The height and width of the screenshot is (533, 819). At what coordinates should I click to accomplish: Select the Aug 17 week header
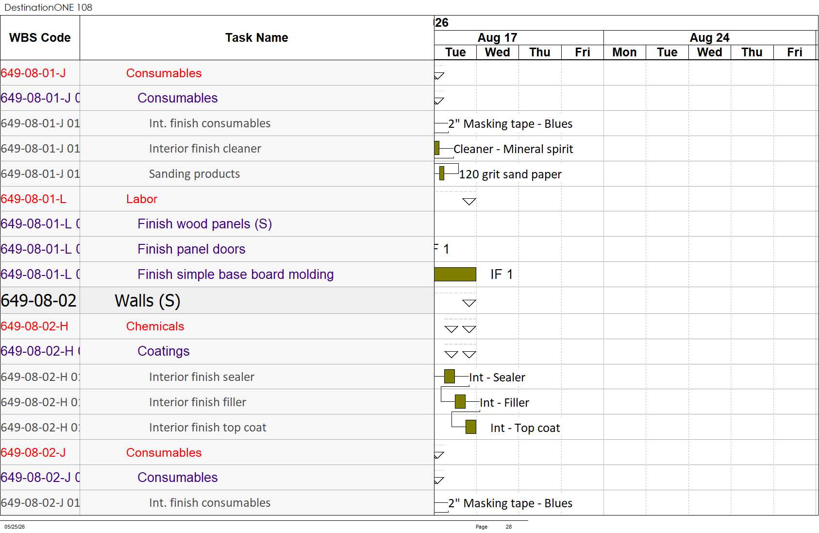[498, 37]
